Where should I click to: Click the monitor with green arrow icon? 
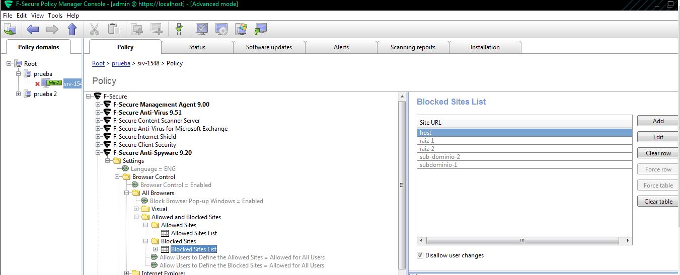(x=261, y=29)
